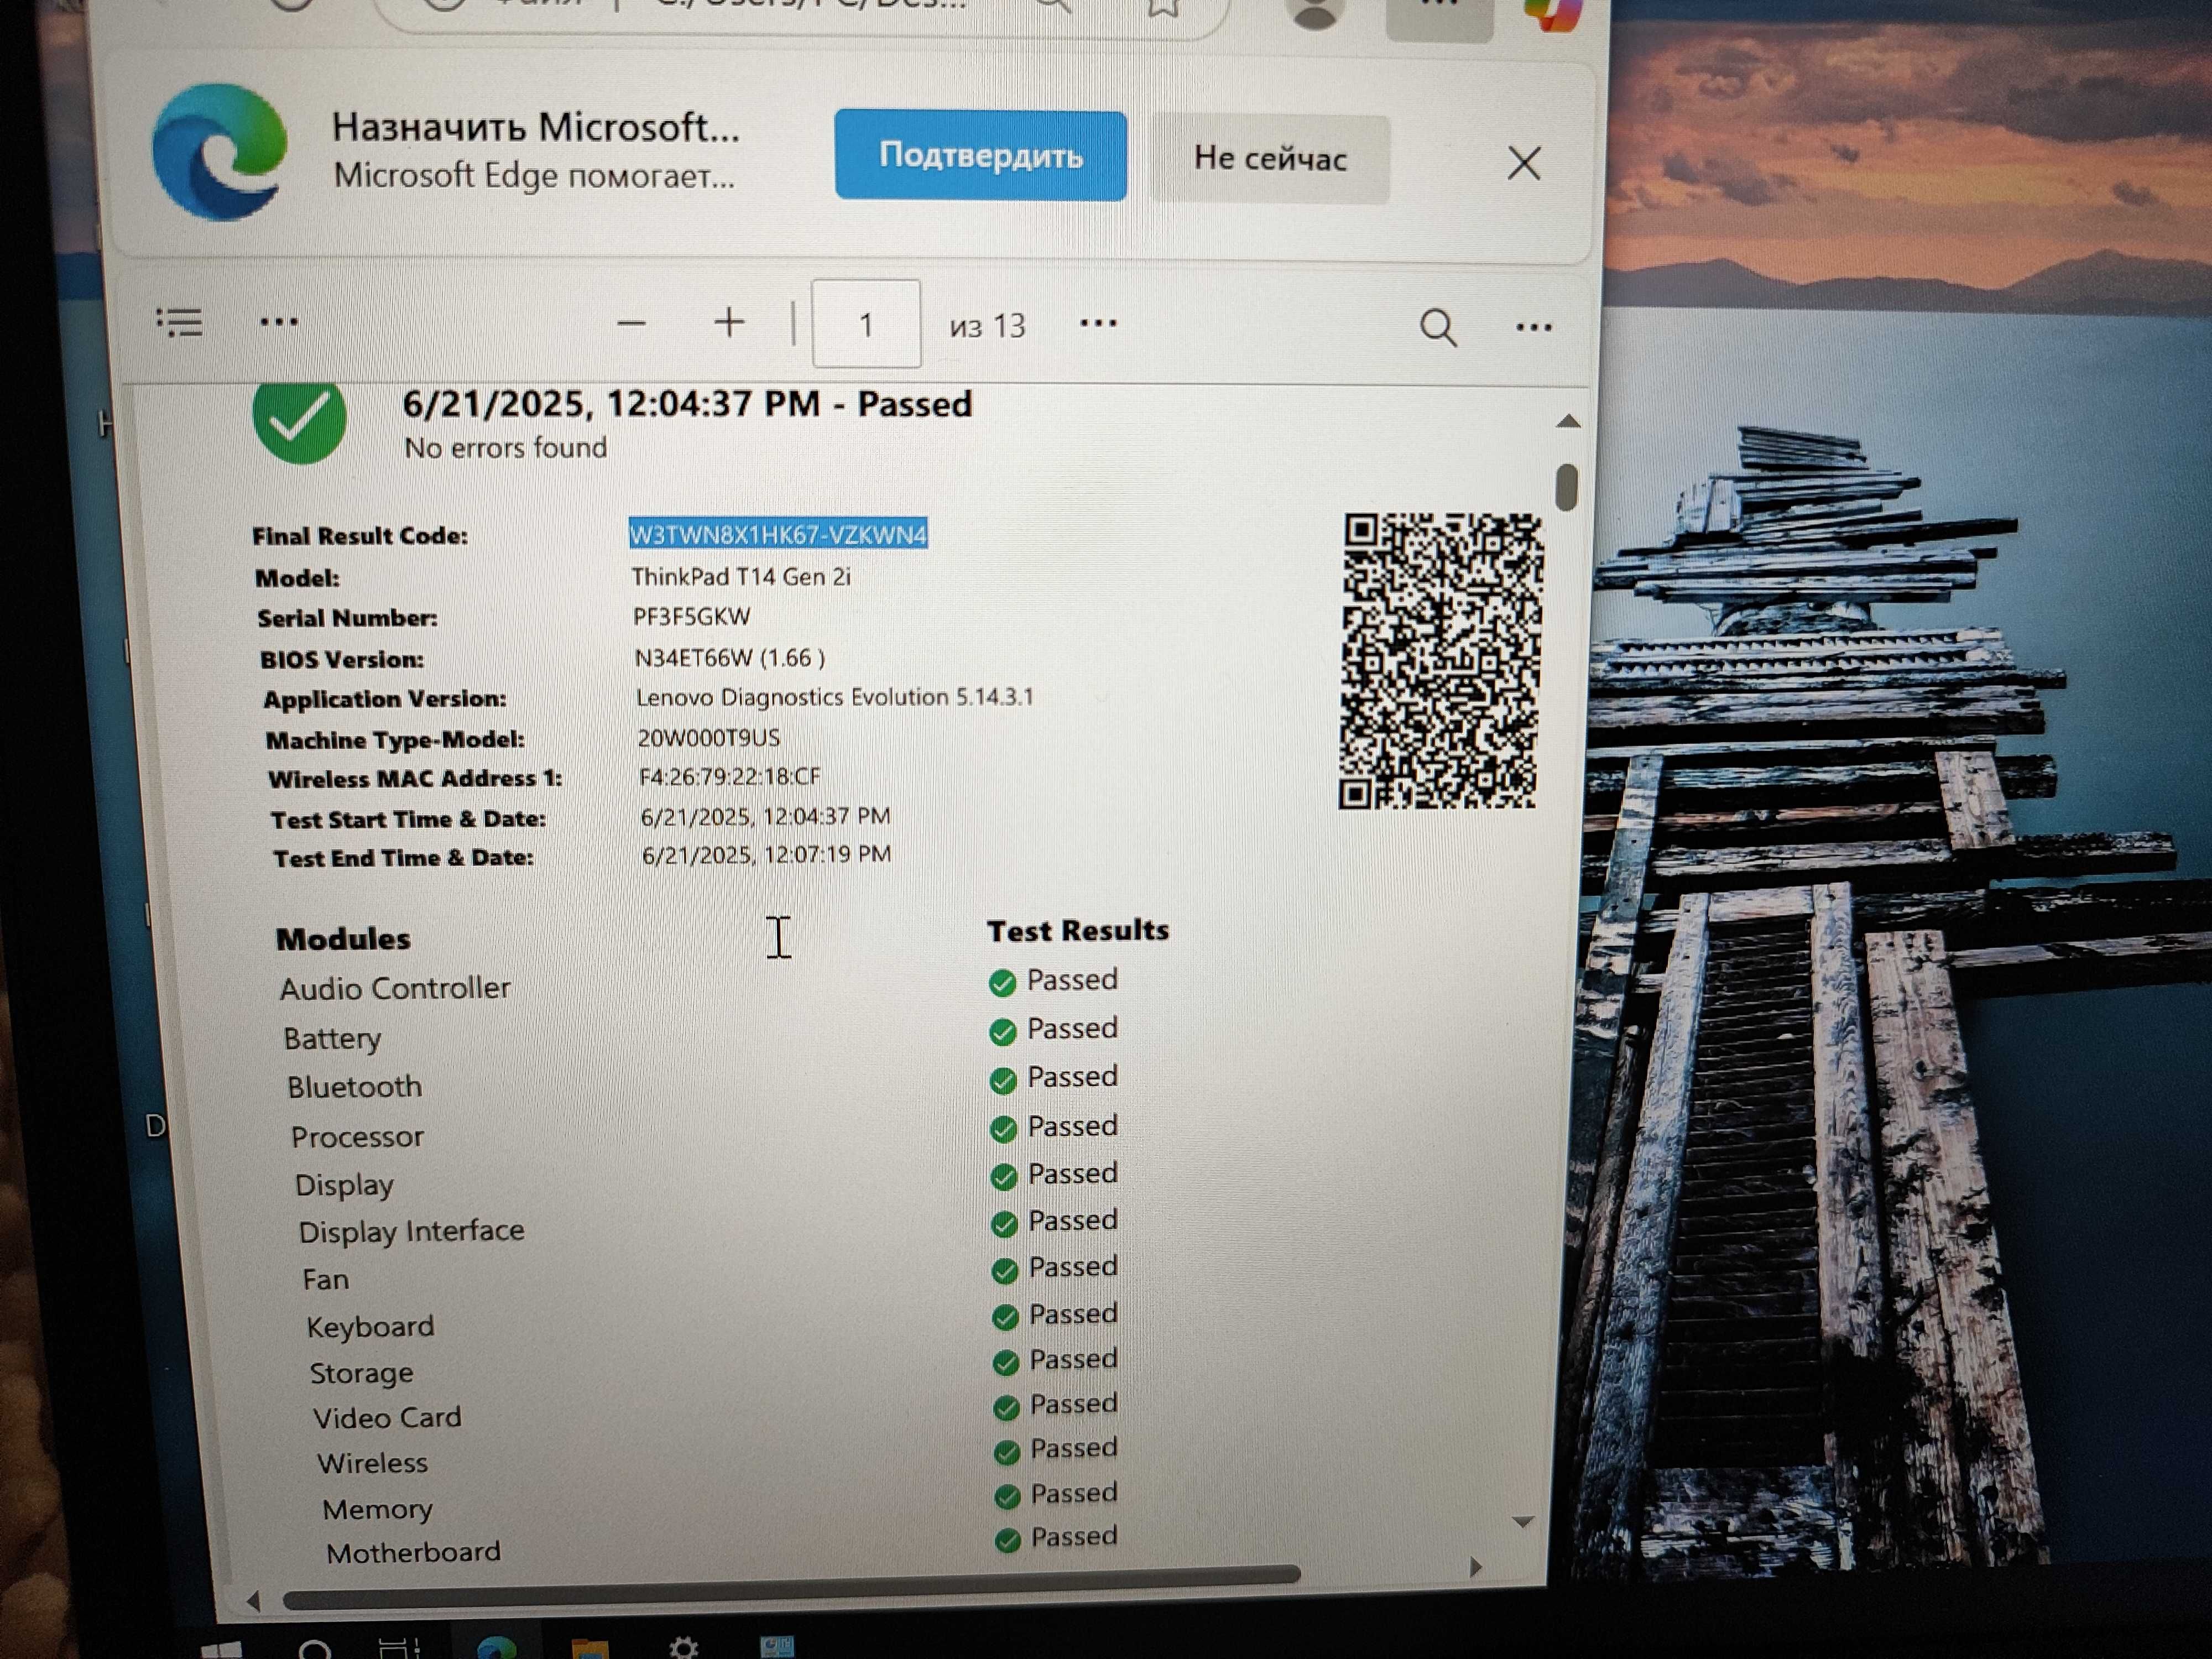Click the Storage module row
The height and width of the screenshot is (1659, 2212).
(x=361, y=1374)
